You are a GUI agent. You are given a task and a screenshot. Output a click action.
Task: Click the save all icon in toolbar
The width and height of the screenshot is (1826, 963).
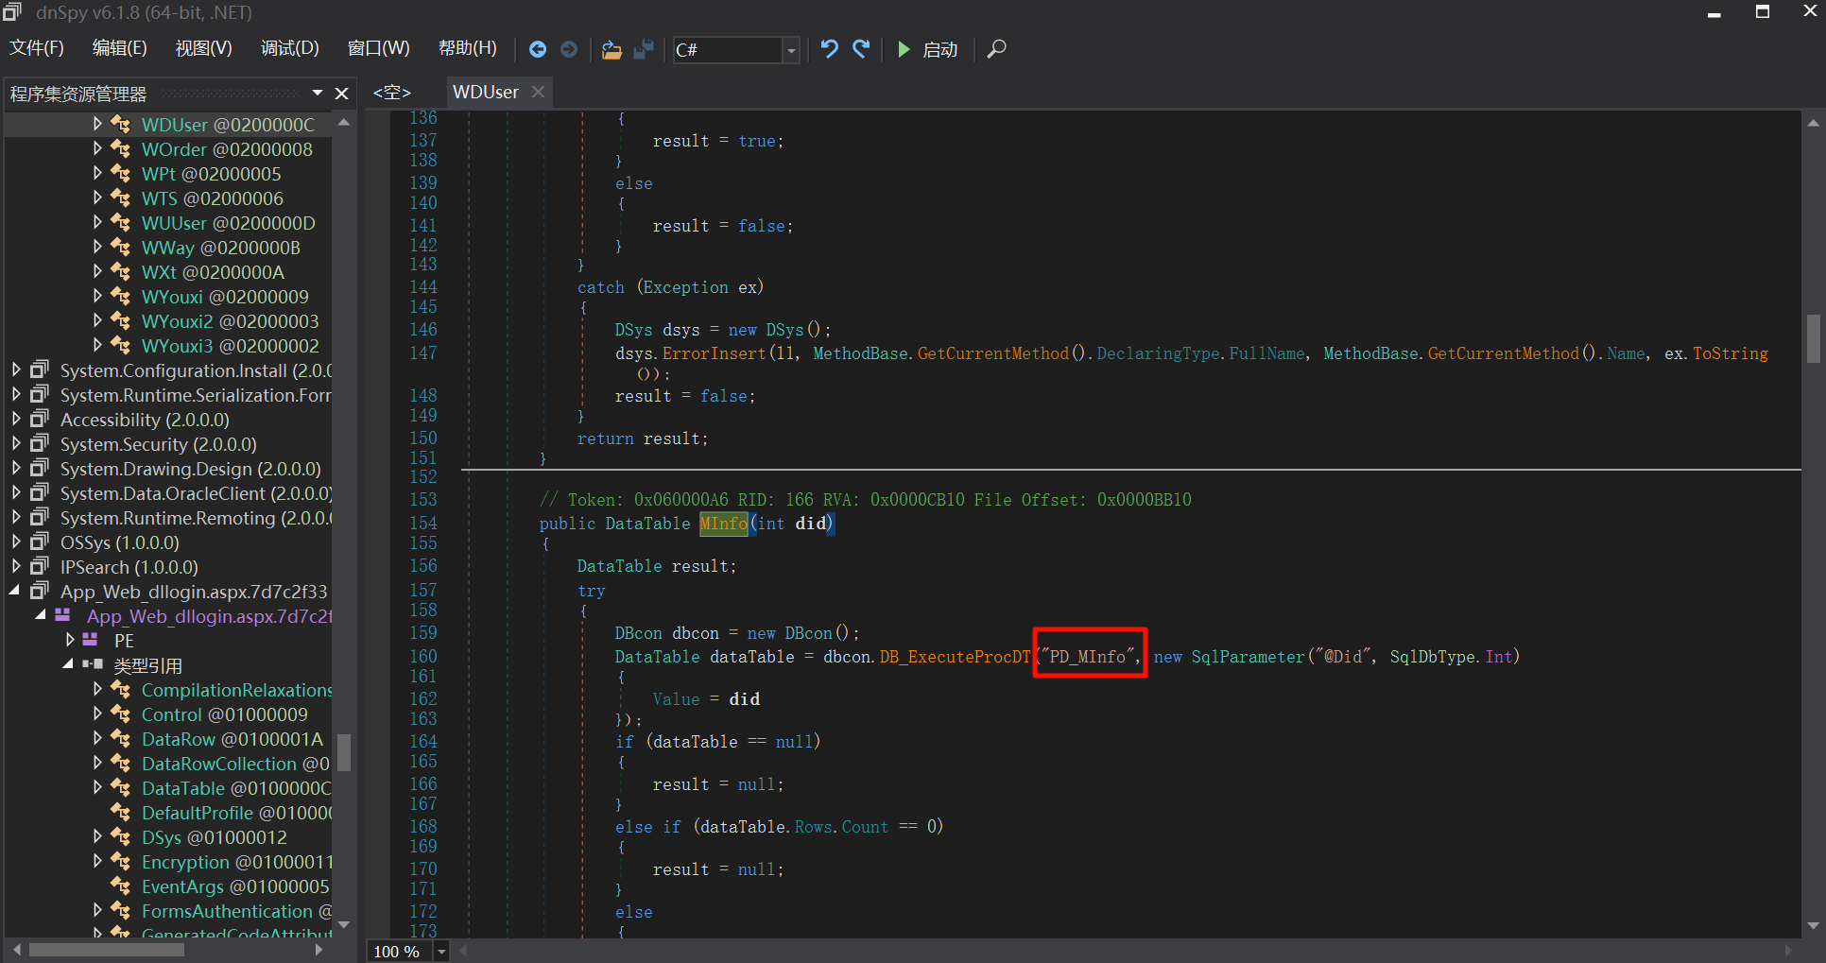[644, 49]
